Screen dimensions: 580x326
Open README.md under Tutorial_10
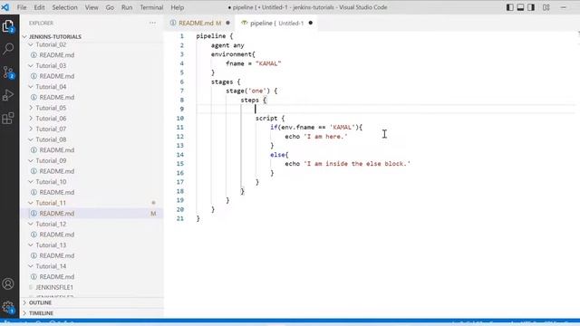(56, 192)
